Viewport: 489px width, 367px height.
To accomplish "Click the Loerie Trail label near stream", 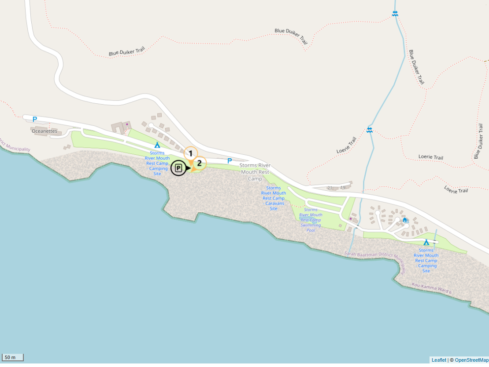I will point(346,145).
